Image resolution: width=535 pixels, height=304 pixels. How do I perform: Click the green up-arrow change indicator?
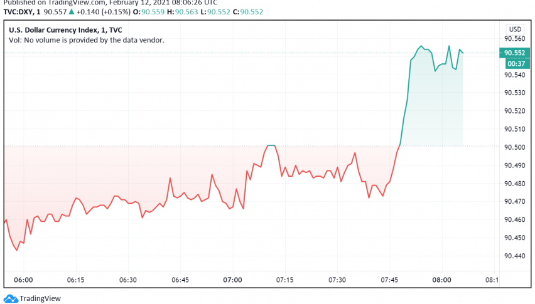pos(72,11)
